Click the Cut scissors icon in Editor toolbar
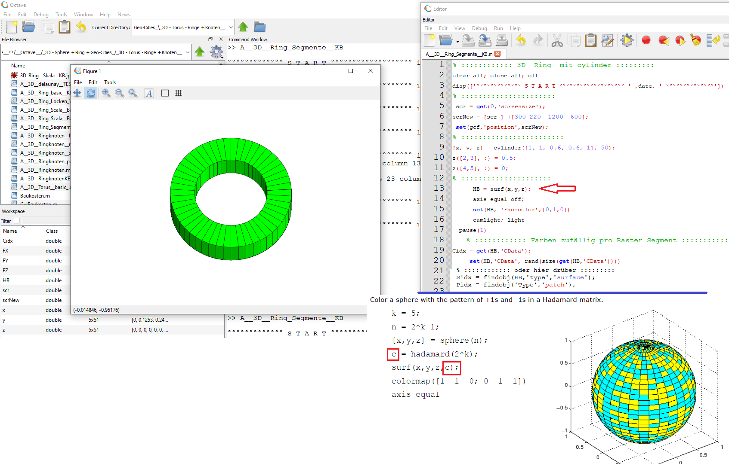This screenshot has width=729, height=469. 557,40
